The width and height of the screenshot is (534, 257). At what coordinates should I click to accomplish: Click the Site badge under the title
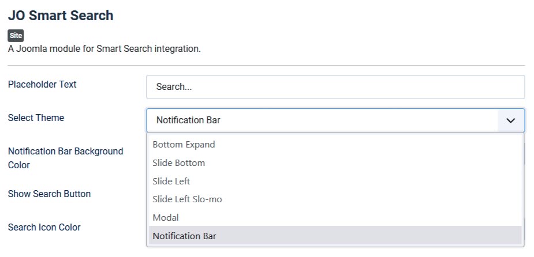point(16,36)
